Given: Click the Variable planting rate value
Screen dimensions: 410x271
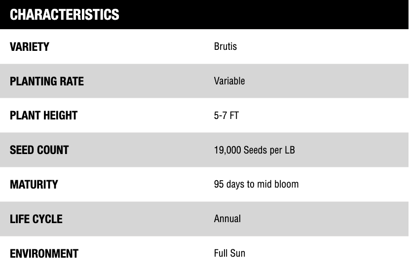Looking at the screenshot, I should [229, 81].
